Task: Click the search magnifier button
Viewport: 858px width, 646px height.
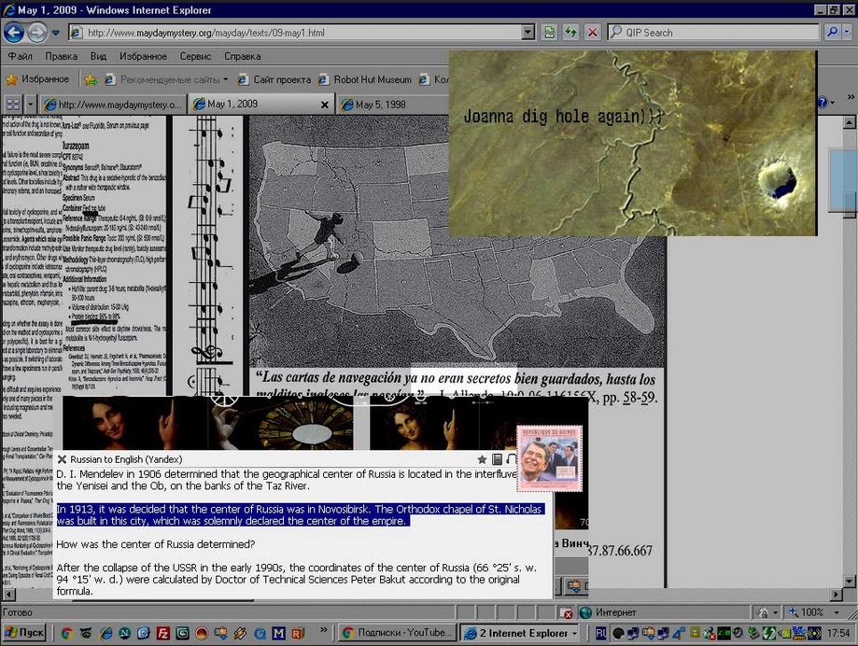Action: pyautogui.click(x=832, y=33)
